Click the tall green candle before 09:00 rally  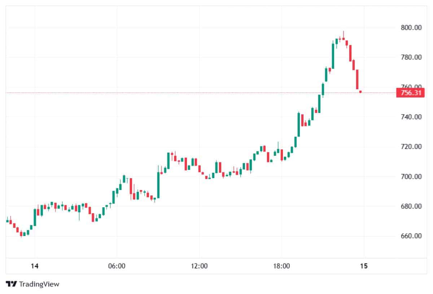158,185
